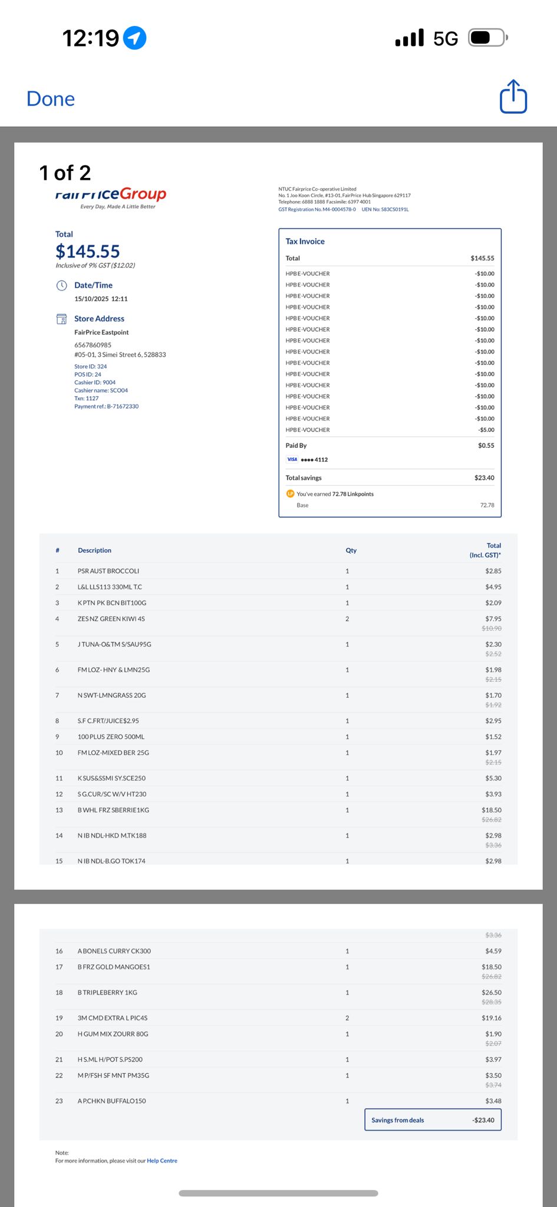
Task: Click the VISA card logo
Action: [292, 460]
